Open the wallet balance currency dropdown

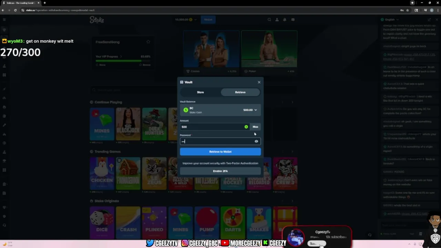pyautogui.click(x=186, y=20)
